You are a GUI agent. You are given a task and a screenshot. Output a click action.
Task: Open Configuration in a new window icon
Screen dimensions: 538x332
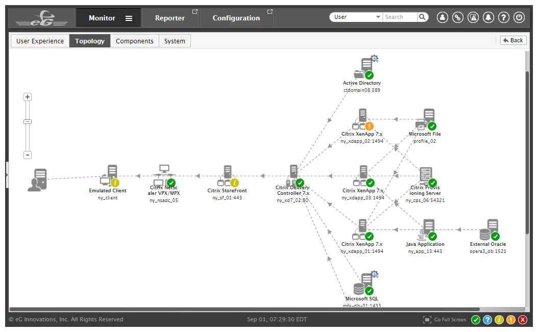coord(270,12)
